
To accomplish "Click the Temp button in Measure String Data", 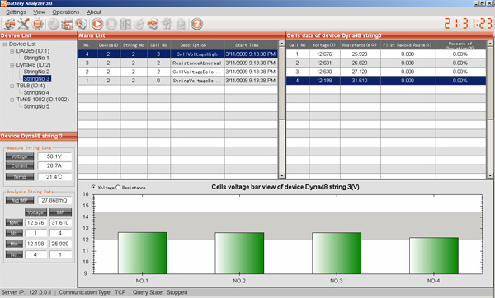I will 20,177.
